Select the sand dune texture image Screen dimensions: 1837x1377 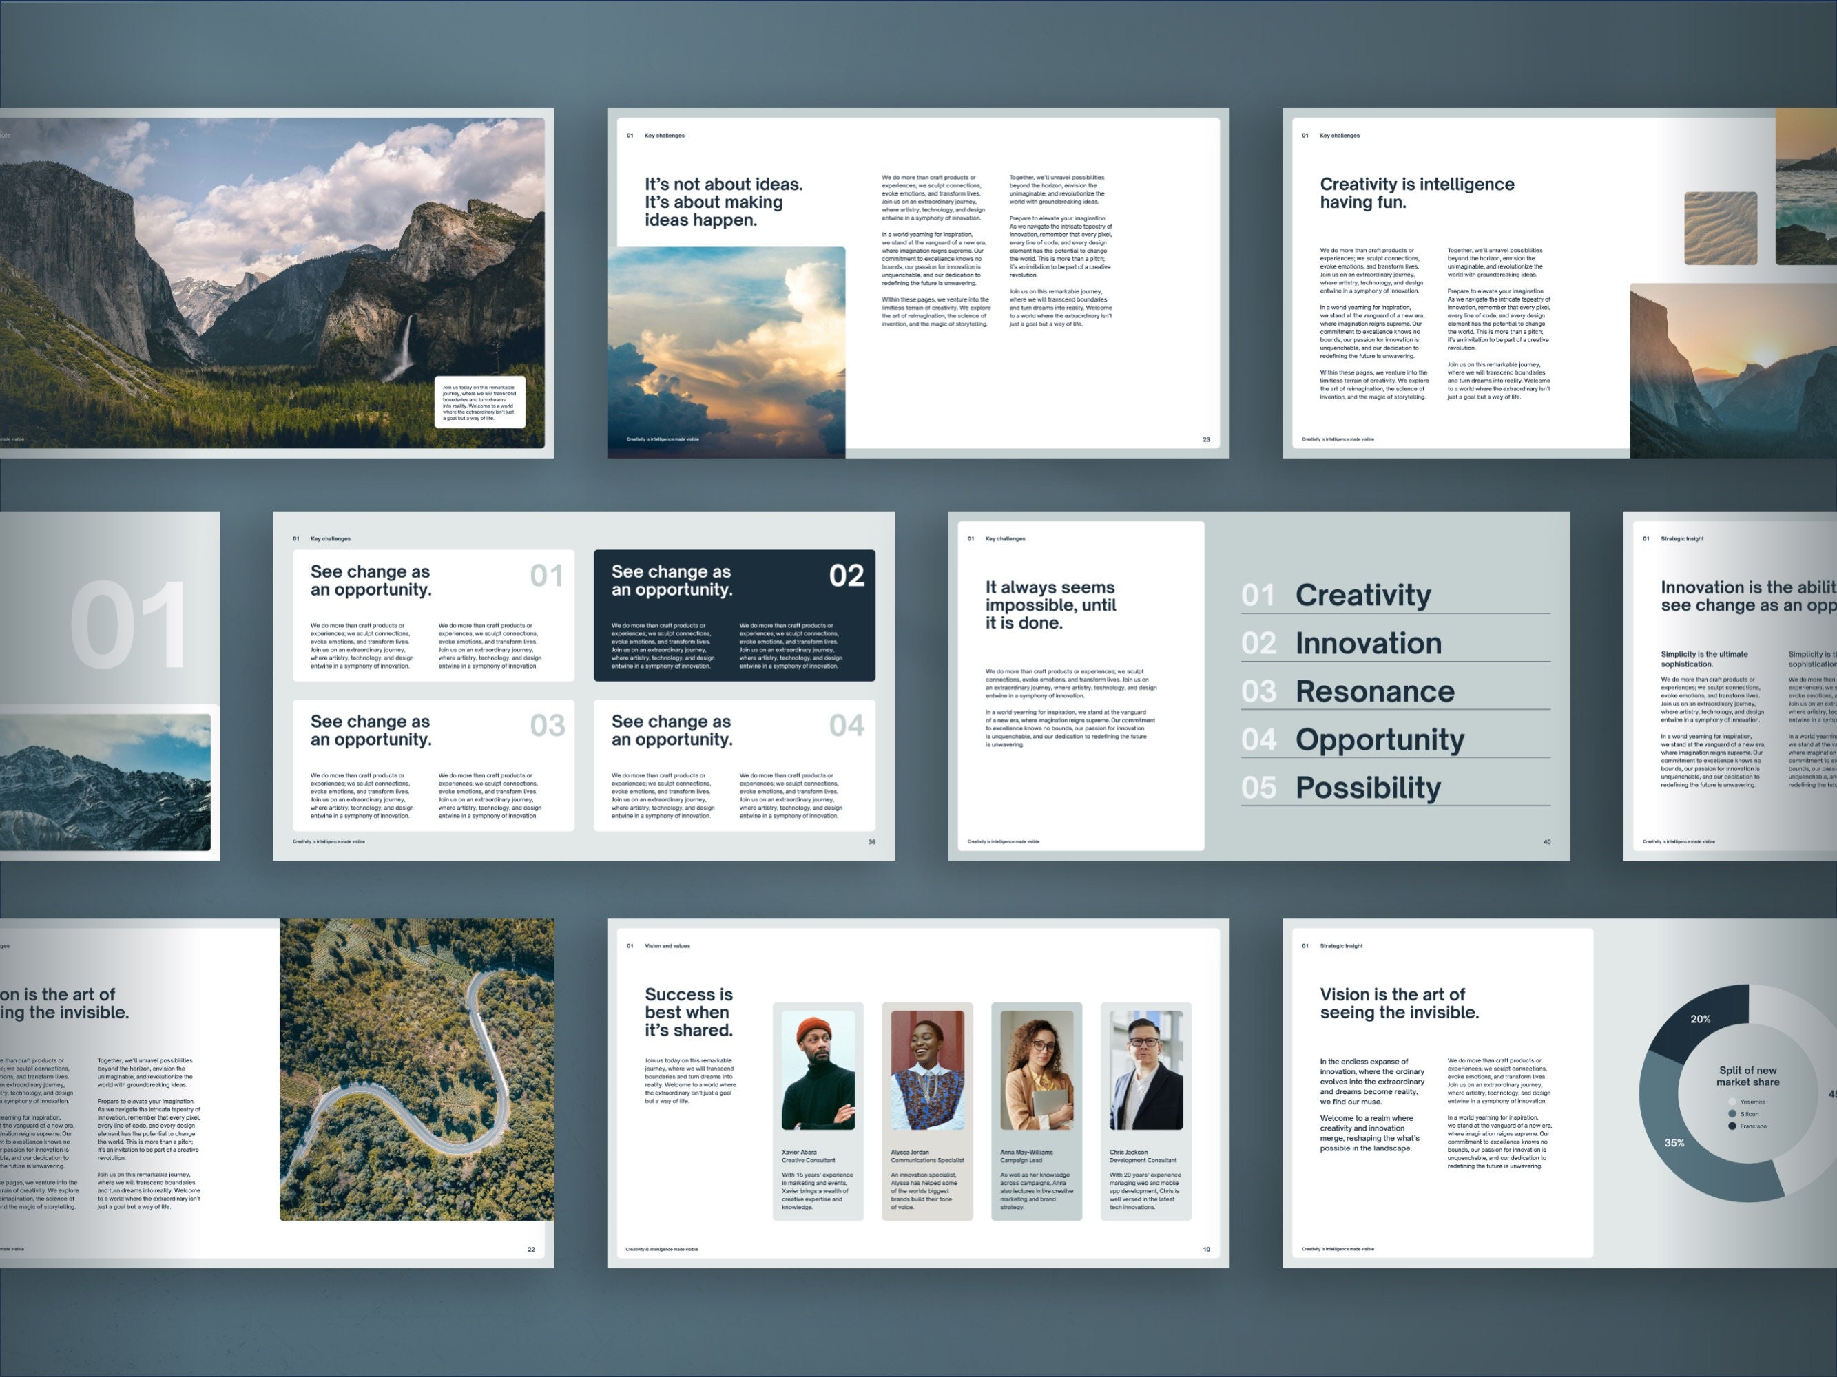click(1720, 229)
